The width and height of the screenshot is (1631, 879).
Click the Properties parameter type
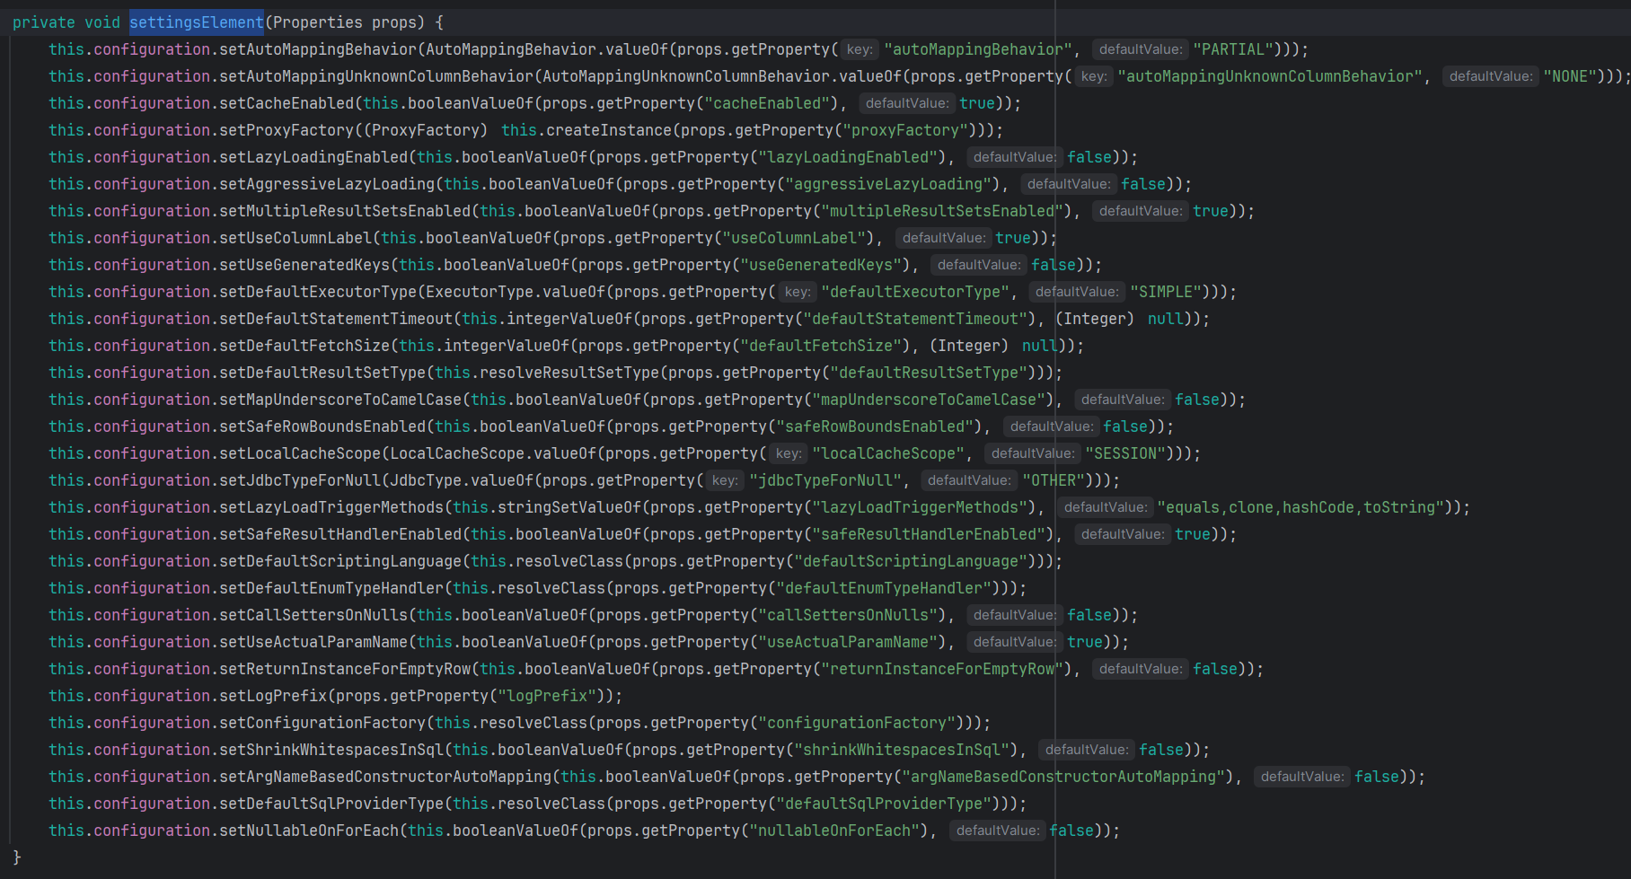pos(318,22)
